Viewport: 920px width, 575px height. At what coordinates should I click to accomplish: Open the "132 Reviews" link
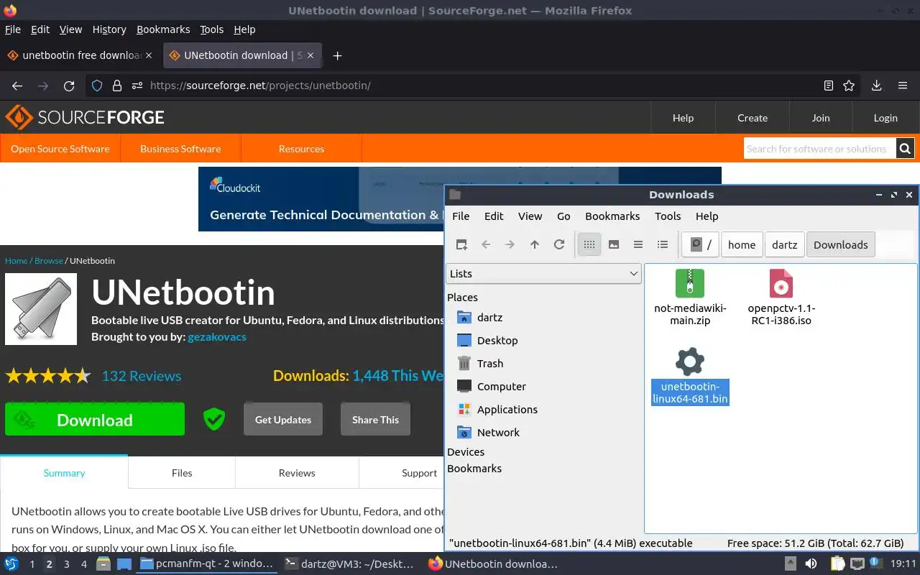142,376
